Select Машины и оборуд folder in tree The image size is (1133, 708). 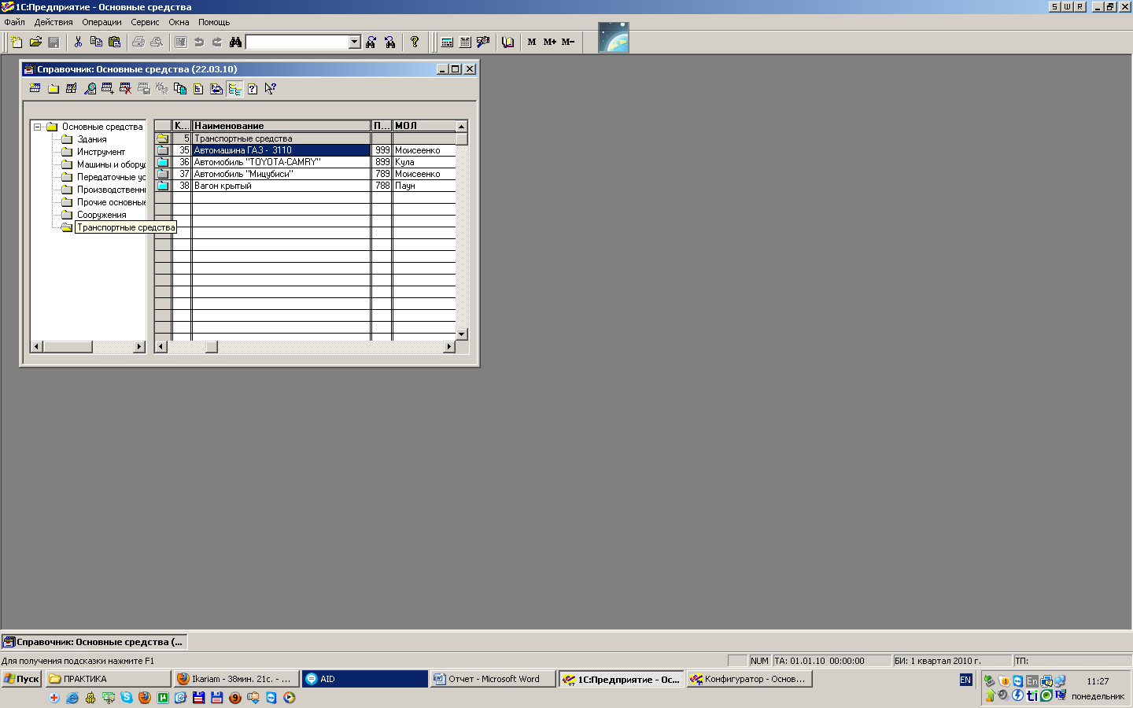click(x=111, y=164)
